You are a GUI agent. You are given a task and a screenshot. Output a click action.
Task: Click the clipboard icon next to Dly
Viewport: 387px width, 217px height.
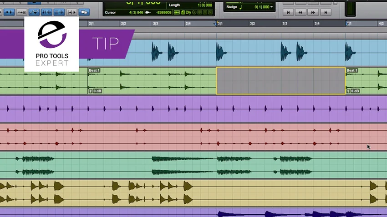pyautogui.click(x=183, y=12)
